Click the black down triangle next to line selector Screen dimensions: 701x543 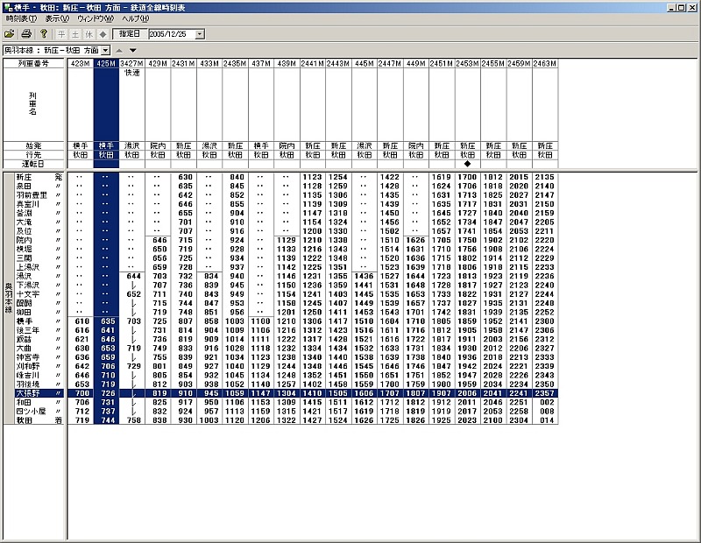pyautogui.click(x=132, y=50)
